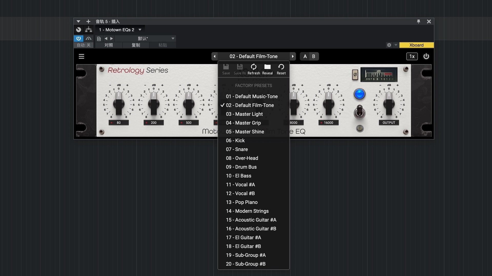The image size is (492, 276).
Task: Reveal presets folder
Action: tap(267, 69)
